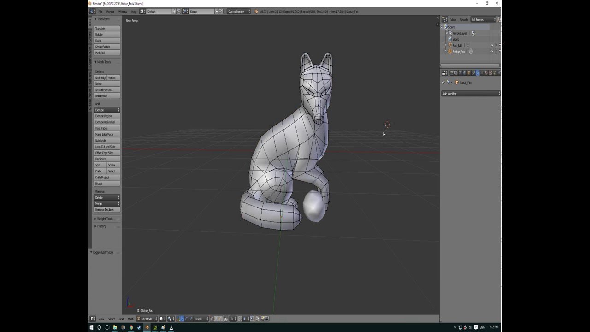Click the Translate manipulator arrow icon
The width and height of the screenshot is (590, 332).
point(182,319)
